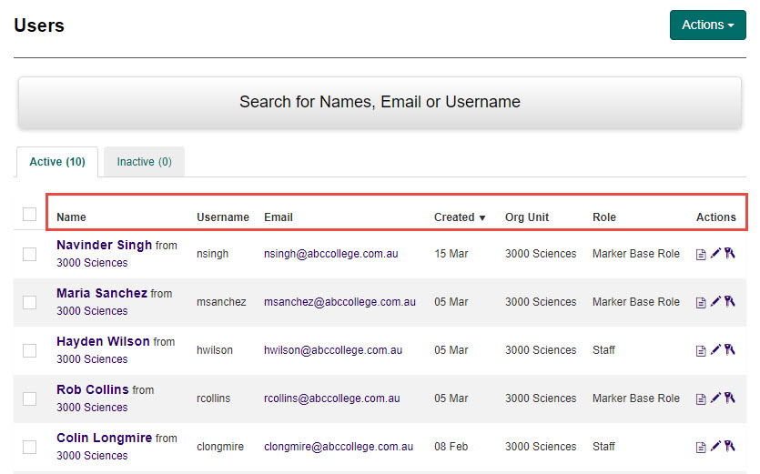Screen dimensions: 760x474
Task: Click the '15 Mar' created date cell
Action: click(451, 254)
